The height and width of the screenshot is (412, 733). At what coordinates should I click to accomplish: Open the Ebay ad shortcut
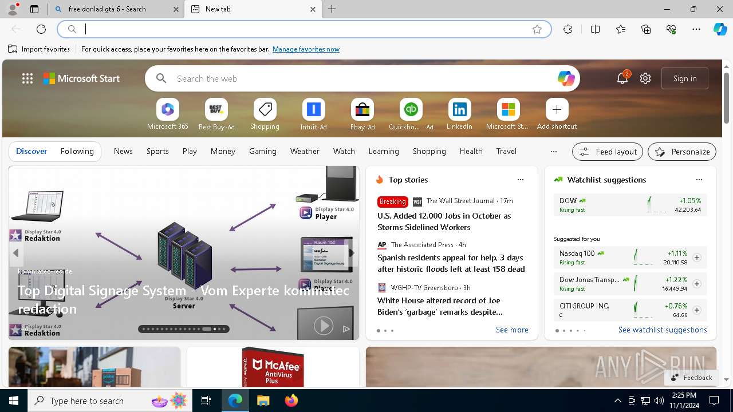pyautogui.click(x=362, y=114)
